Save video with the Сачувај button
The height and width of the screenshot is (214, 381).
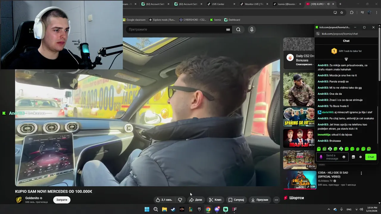point(236,200)
